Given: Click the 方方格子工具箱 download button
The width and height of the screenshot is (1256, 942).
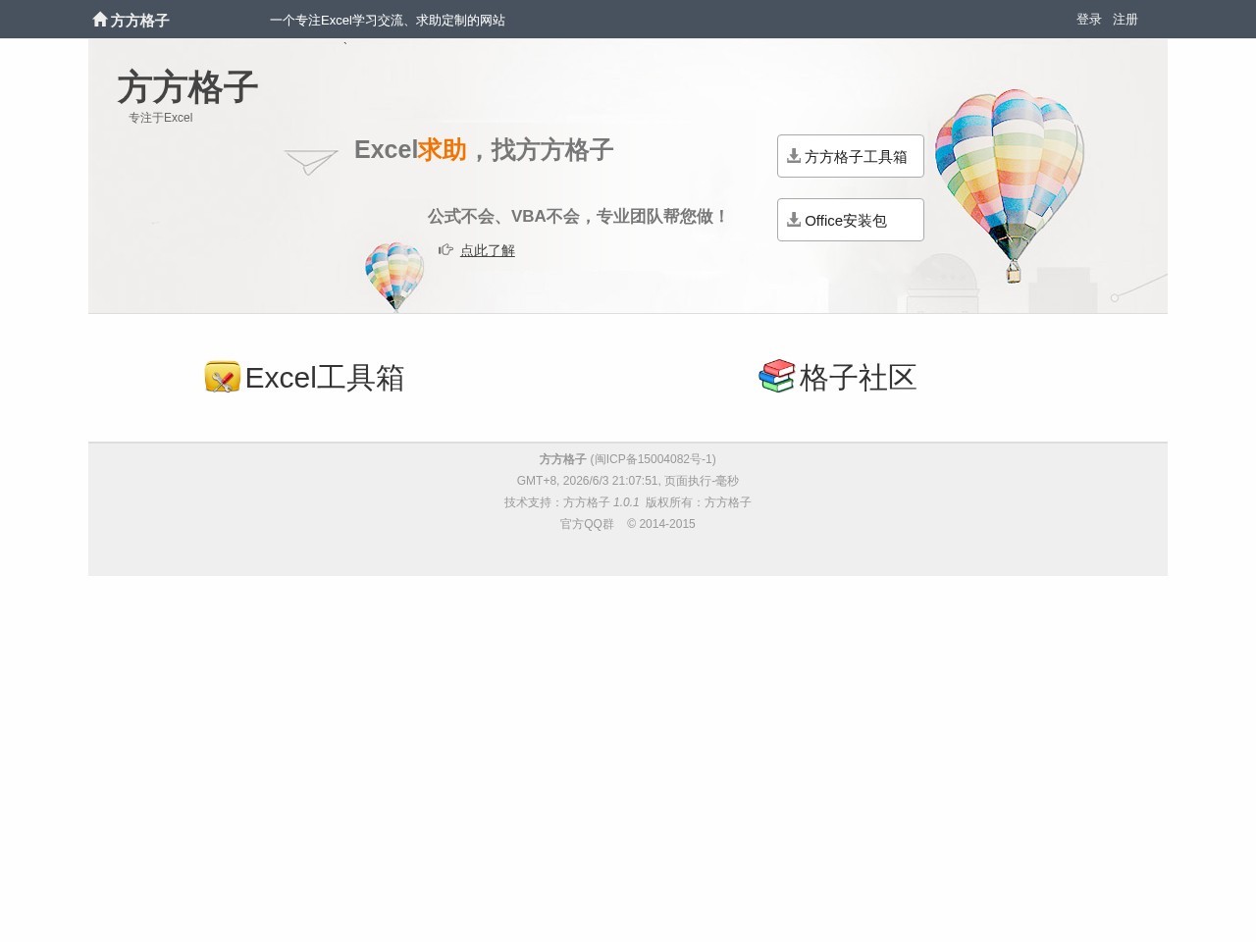Looking at the screenshot, I should pyautogui.click(x=851, y=156).
